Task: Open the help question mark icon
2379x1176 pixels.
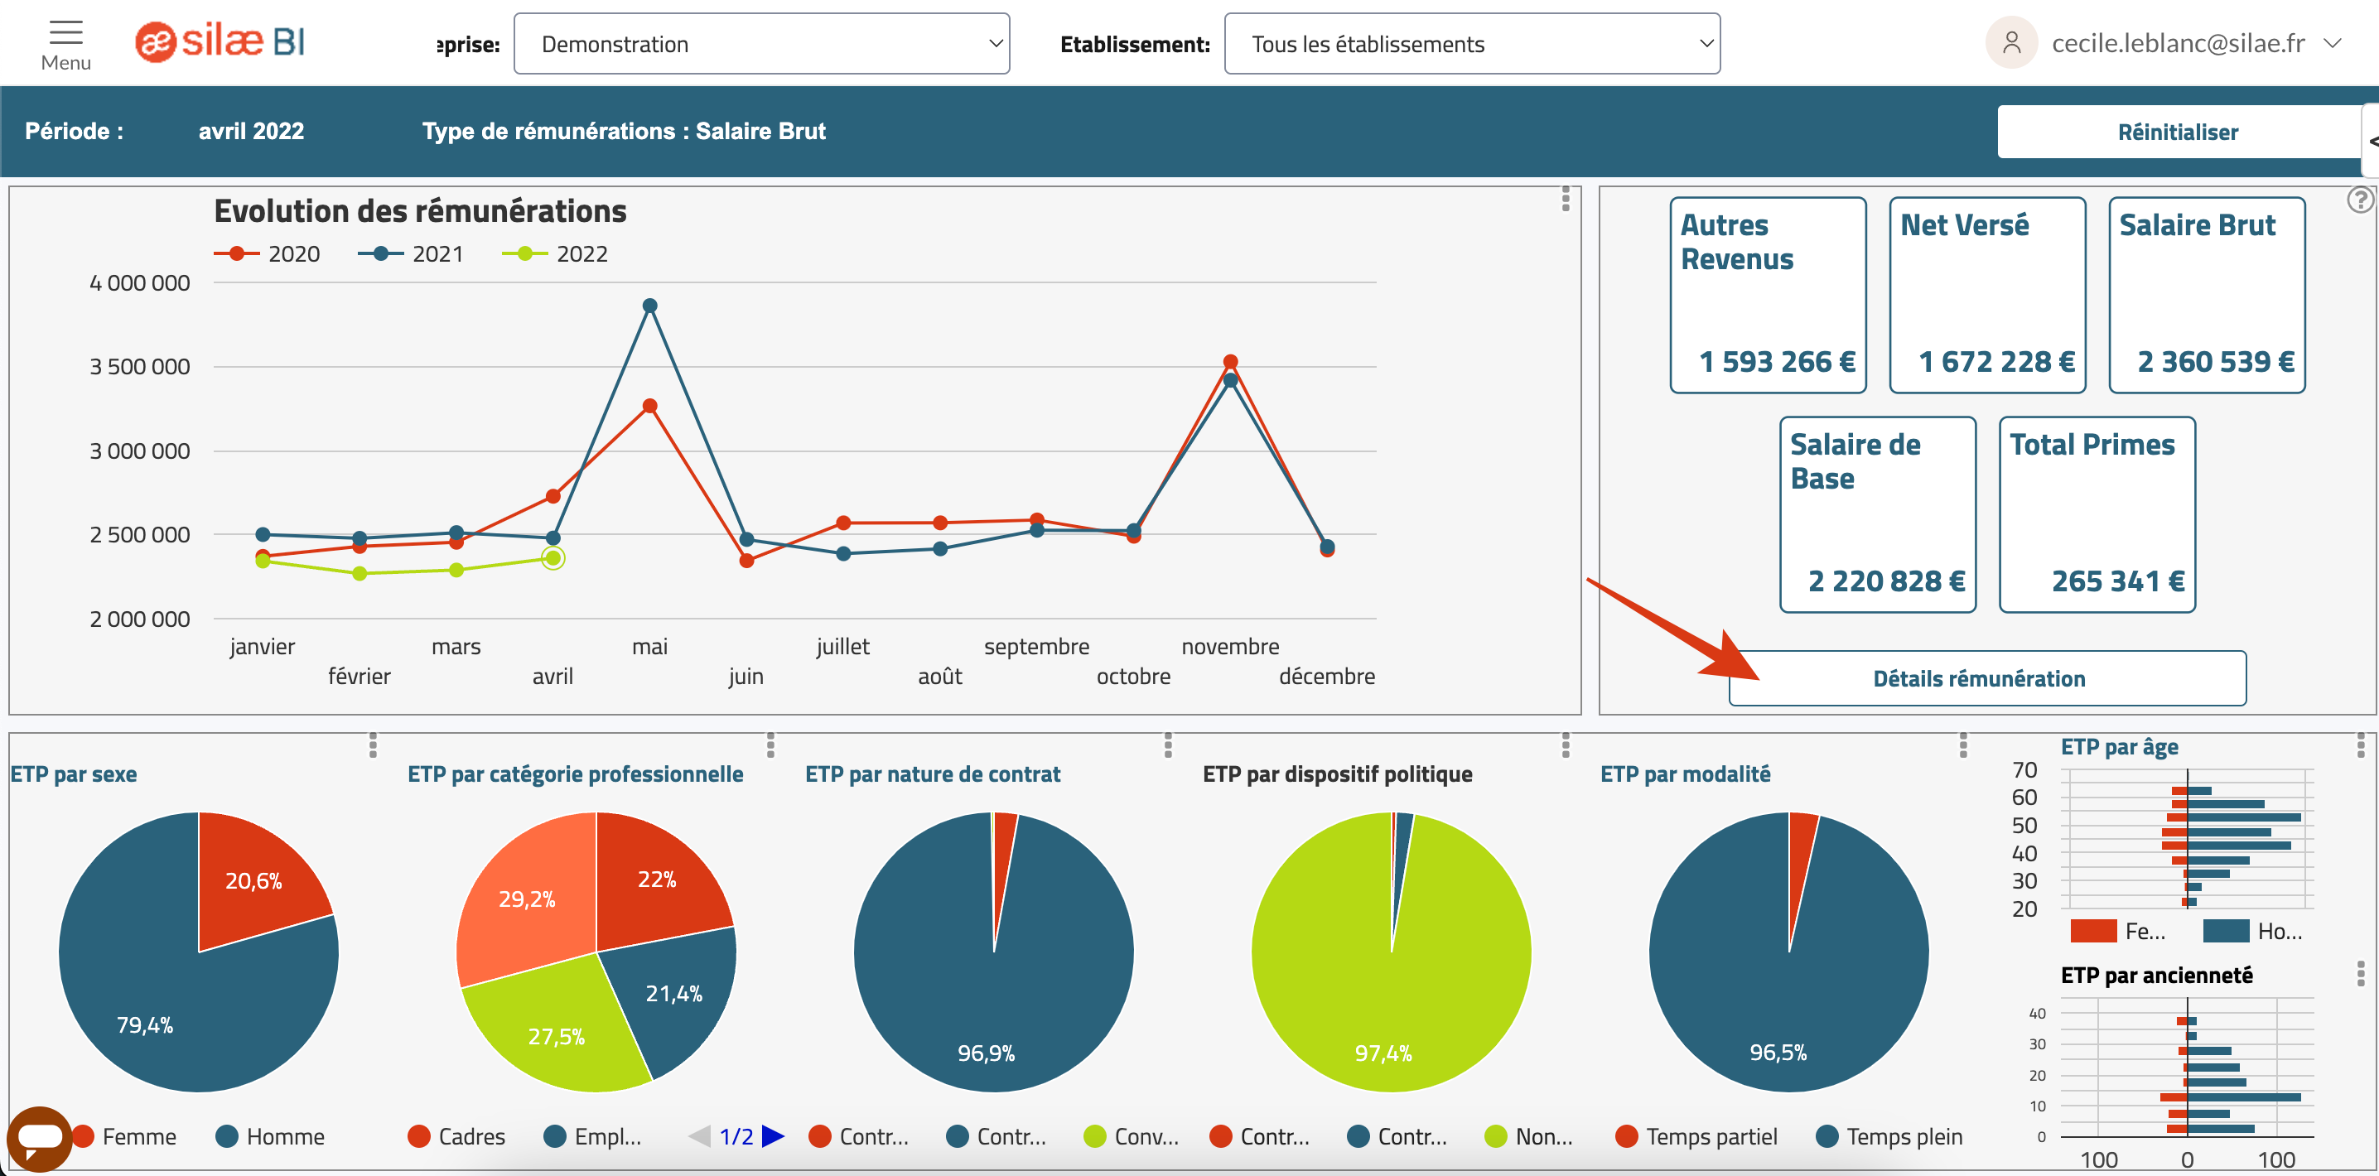Action: pos(2360,200)
